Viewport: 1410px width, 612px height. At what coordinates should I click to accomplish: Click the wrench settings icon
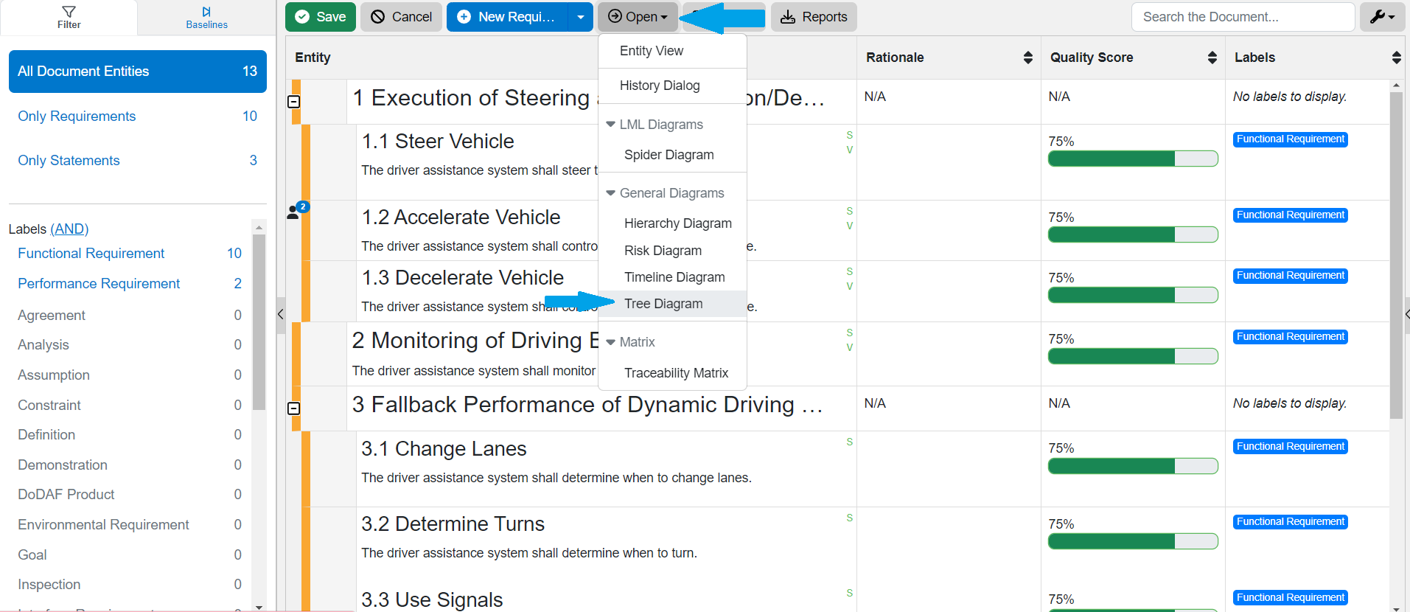1381,17
